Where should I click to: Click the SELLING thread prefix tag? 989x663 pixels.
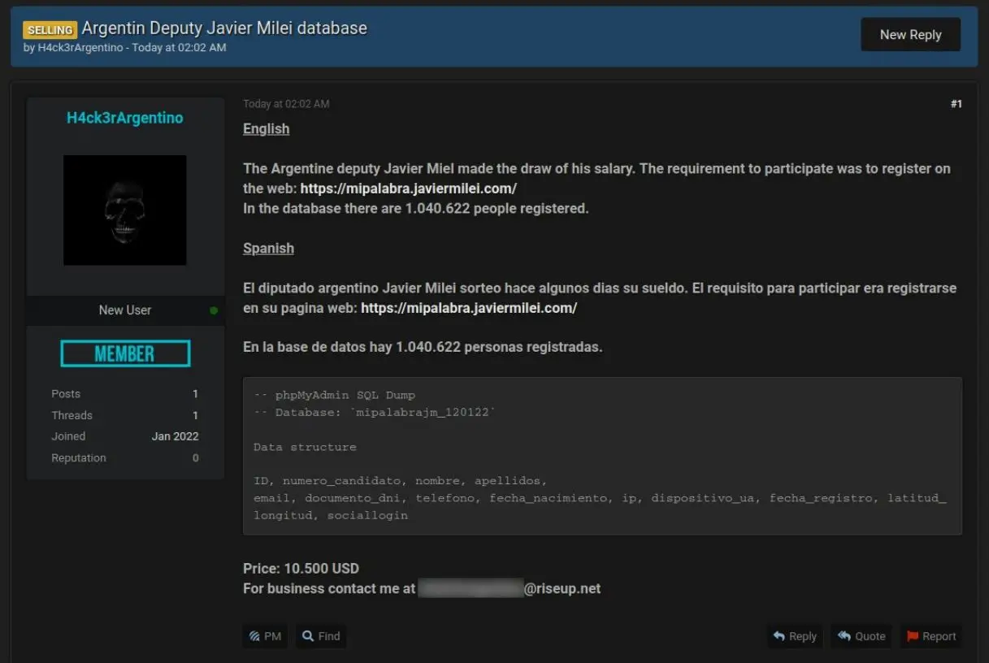(50, 30)
